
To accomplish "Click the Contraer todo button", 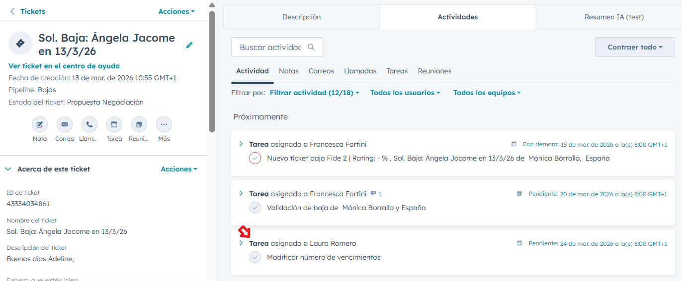I will click(635, 47).
